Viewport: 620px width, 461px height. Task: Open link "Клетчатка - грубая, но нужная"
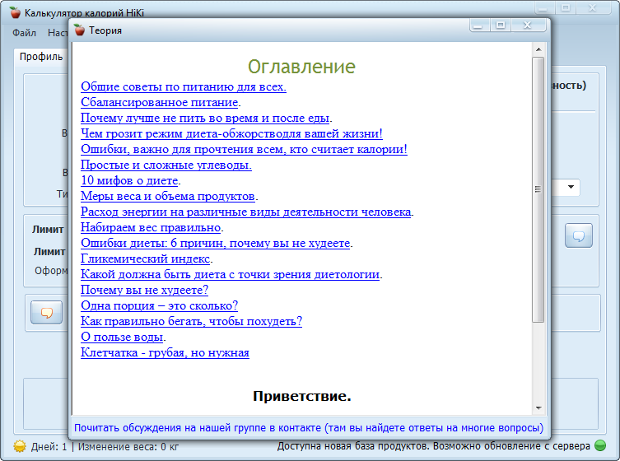point(165,352)
